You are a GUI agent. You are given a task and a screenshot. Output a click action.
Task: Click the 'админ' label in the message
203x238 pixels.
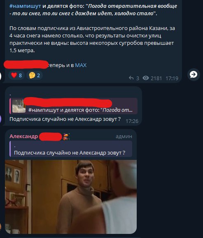click(x=124, y=136)
